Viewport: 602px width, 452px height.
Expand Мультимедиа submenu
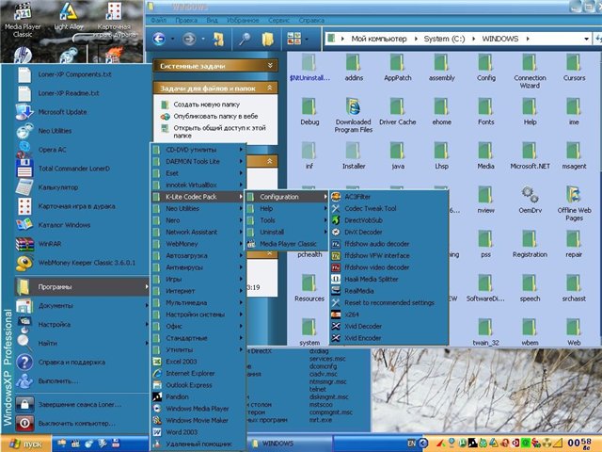click(x=198, y=303)
